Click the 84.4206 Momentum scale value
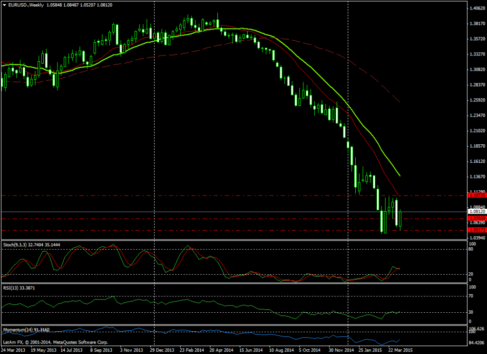This screenshot has height=354, width=487. coord(477,343)
